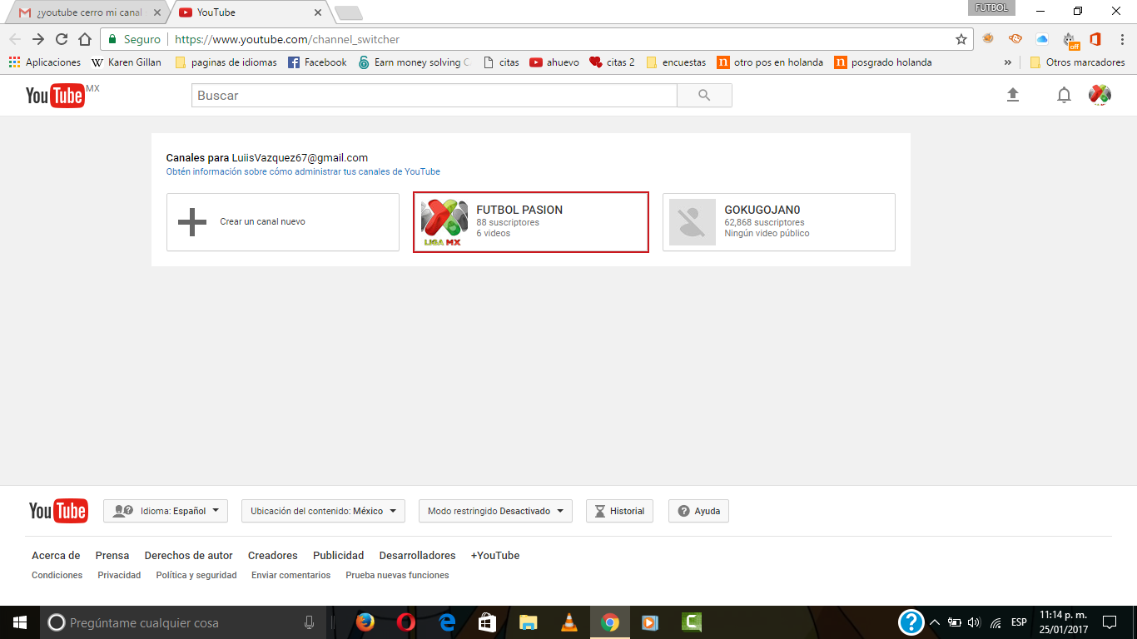Open the Desarrolladores footer link
The width and height of the screenshot is (1137, 639).
(x=418, y=556)
